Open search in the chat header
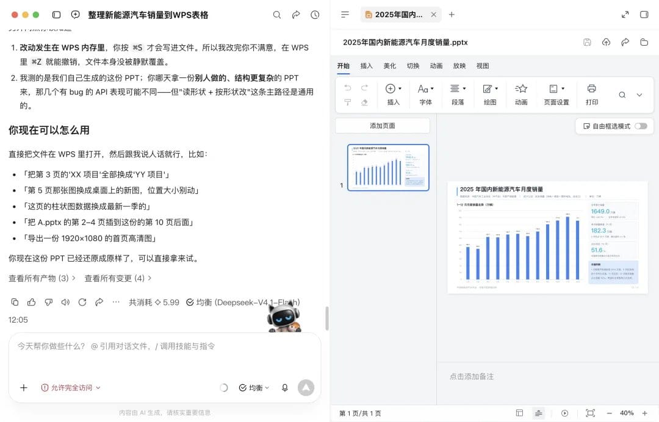The width and height of the screenshot is (659, 422). pyautogui.click(x=276, y=15)
